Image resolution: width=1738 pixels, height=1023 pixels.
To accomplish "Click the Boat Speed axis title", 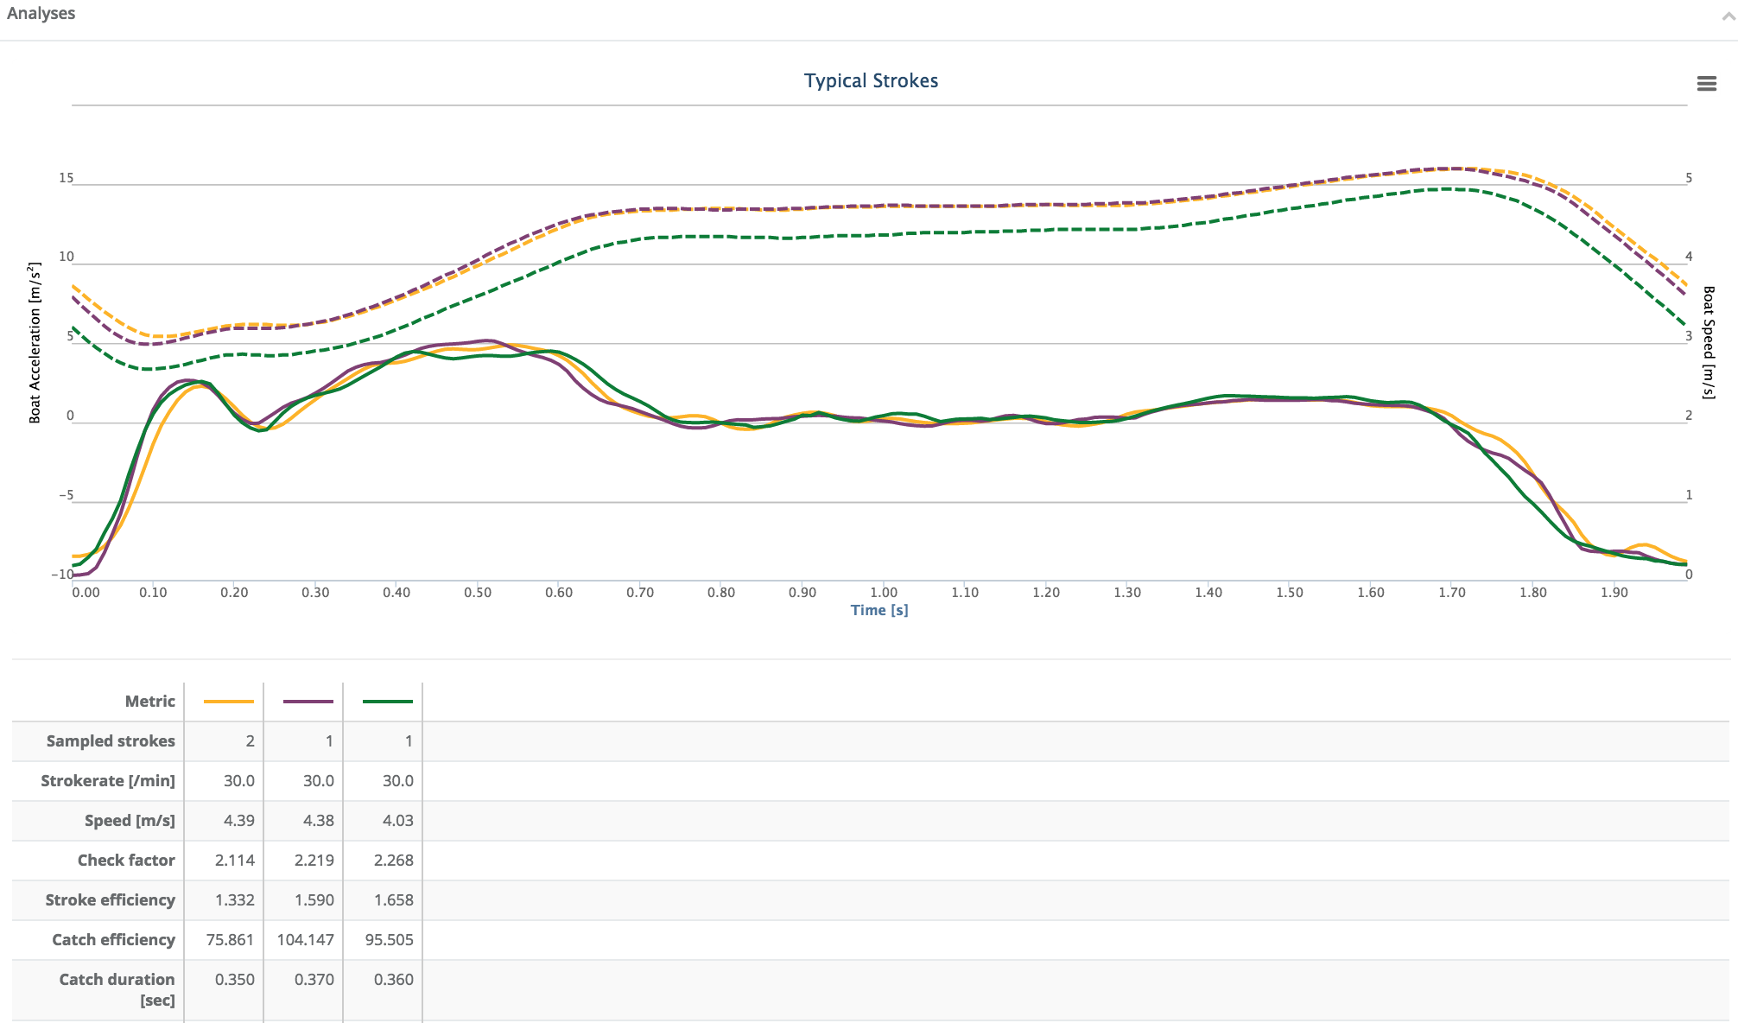I will 1708,342.
